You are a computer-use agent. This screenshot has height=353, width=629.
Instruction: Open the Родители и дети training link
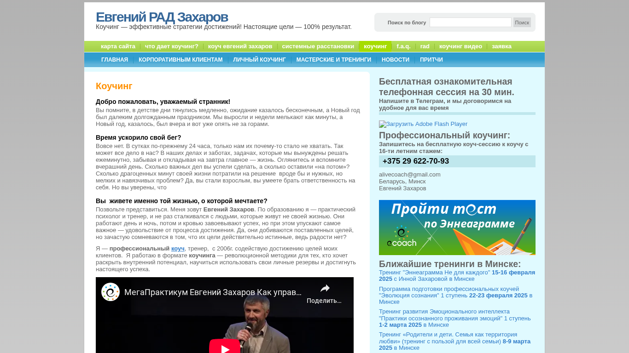[454, 341]
